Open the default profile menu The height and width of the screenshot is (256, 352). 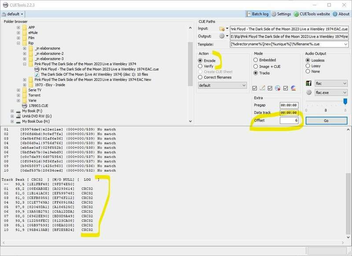coord(13,14)
